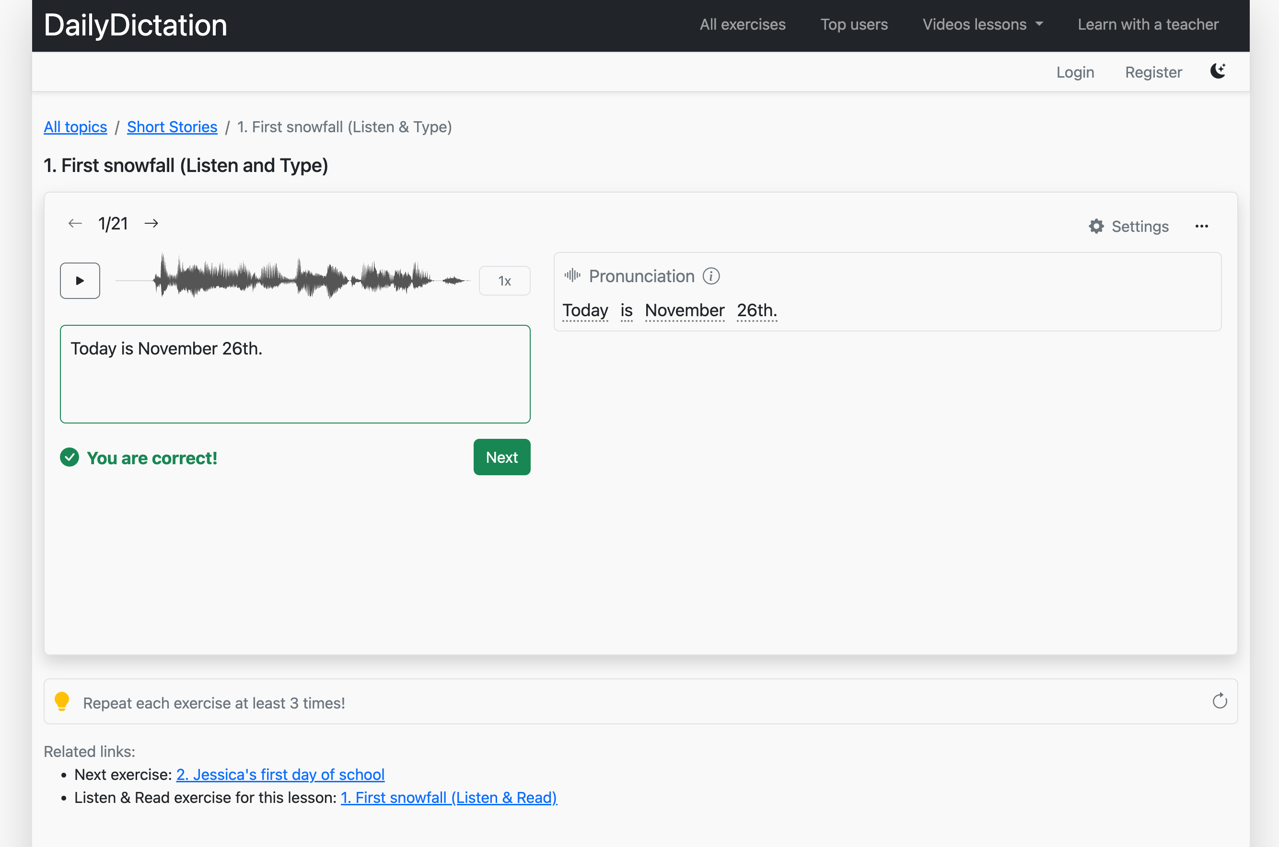Viewport: 1279px width, 847px height.
Task: Open Top users page
Action: (854, 24)
